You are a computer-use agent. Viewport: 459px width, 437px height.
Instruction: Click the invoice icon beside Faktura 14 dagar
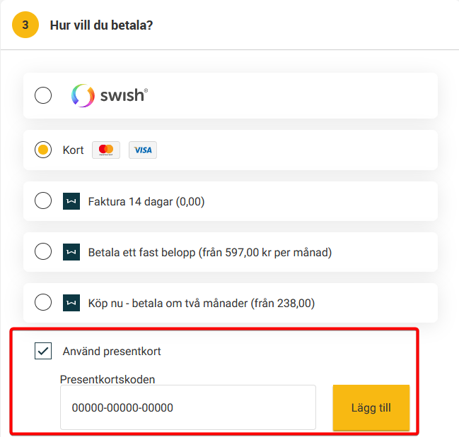tap(71, 201)
